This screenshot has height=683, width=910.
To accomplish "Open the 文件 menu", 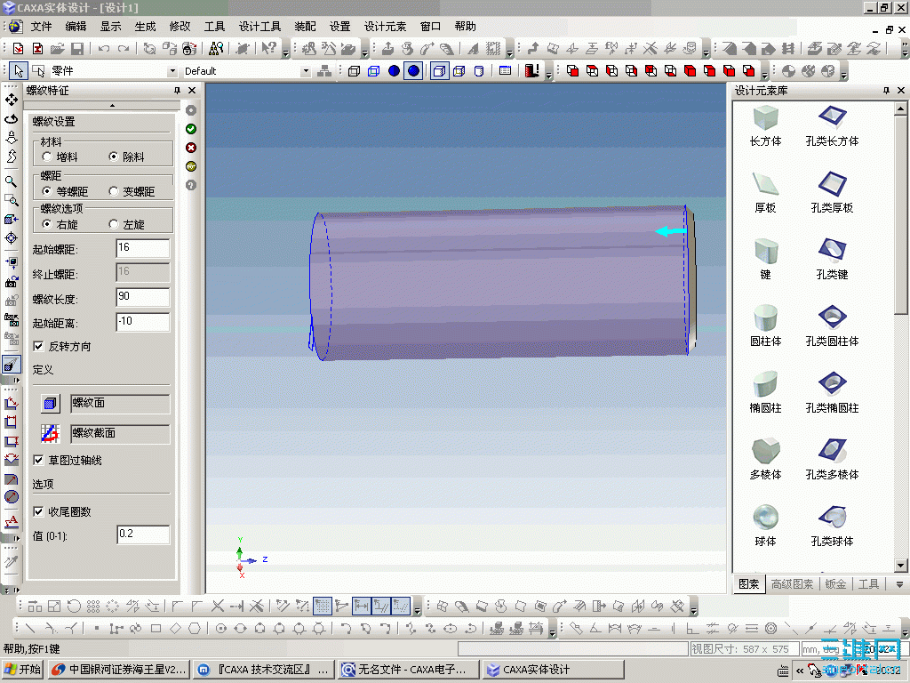I will [41, 27].
